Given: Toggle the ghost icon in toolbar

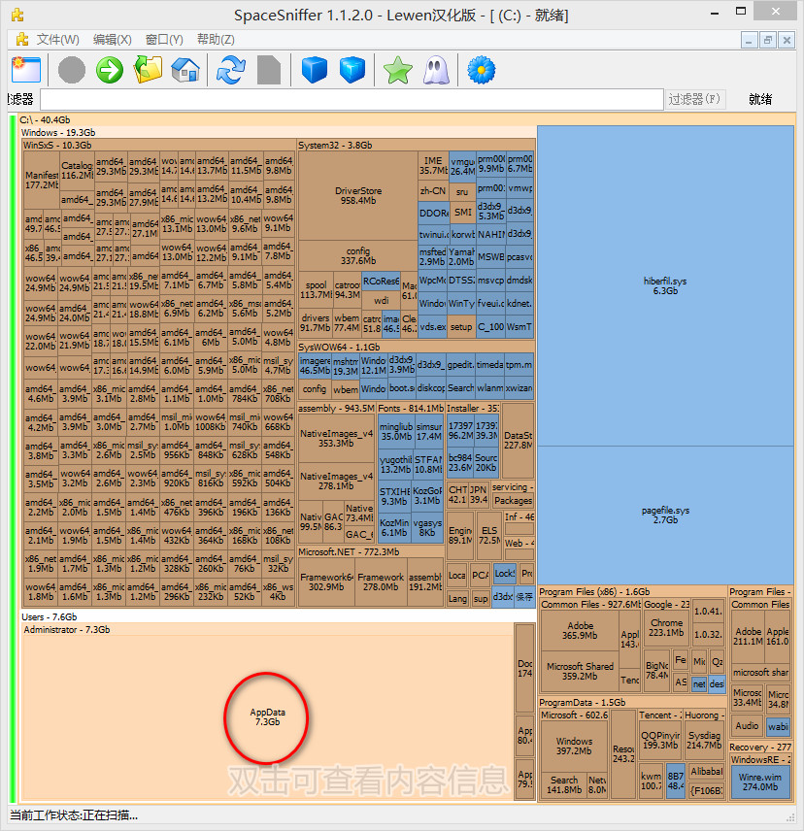Looking at the screenshot, I should pyautogui.click(x=434, y=70).
